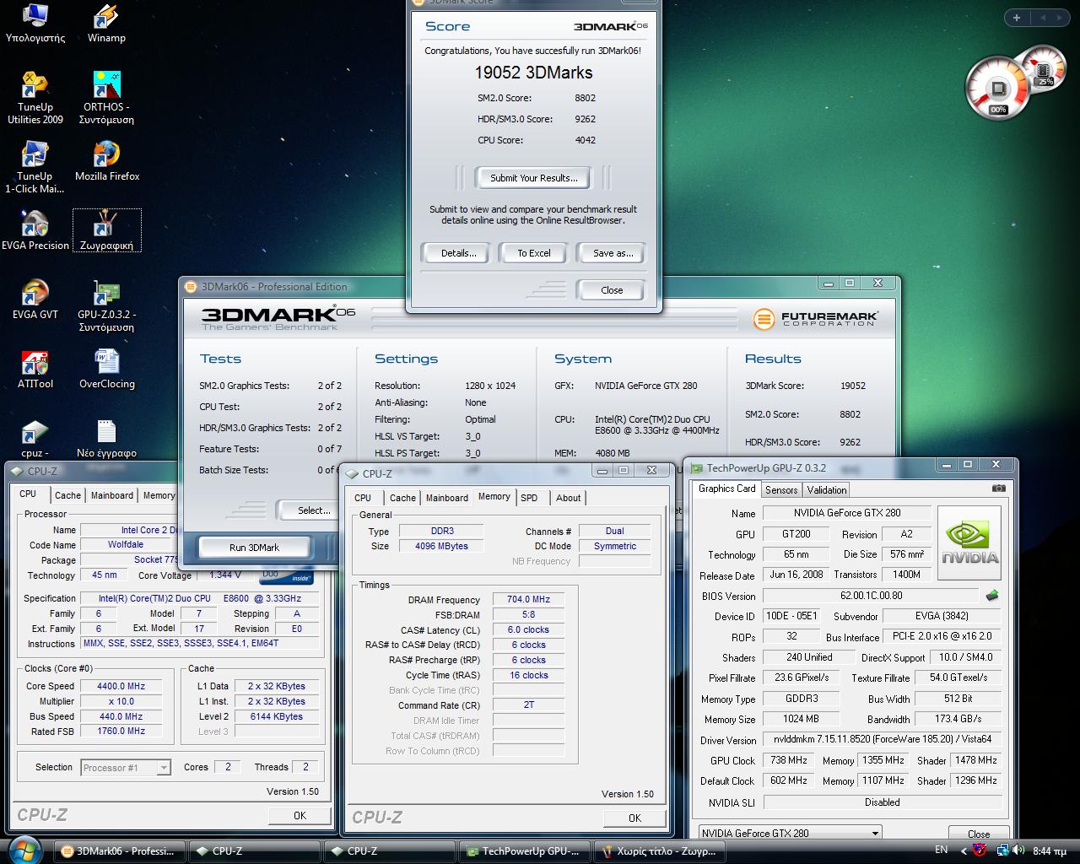Launch the Winamp desktop shortcut
The width and height of the screenshot is (1080, 864).
[106, 24]
